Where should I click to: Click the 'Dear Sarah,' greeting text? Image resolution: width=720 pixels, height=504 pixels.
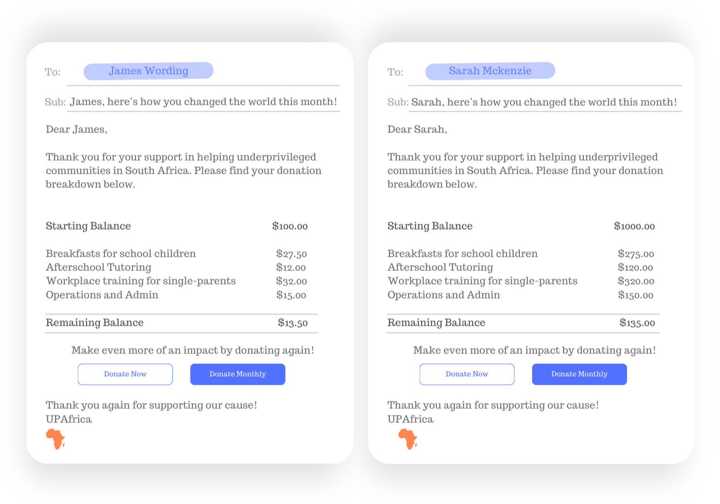417,129
